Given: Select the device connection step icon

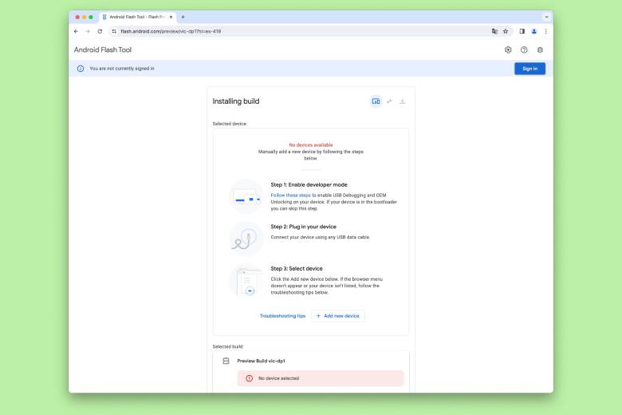Looking at the screenshot, I should (376, 101).
